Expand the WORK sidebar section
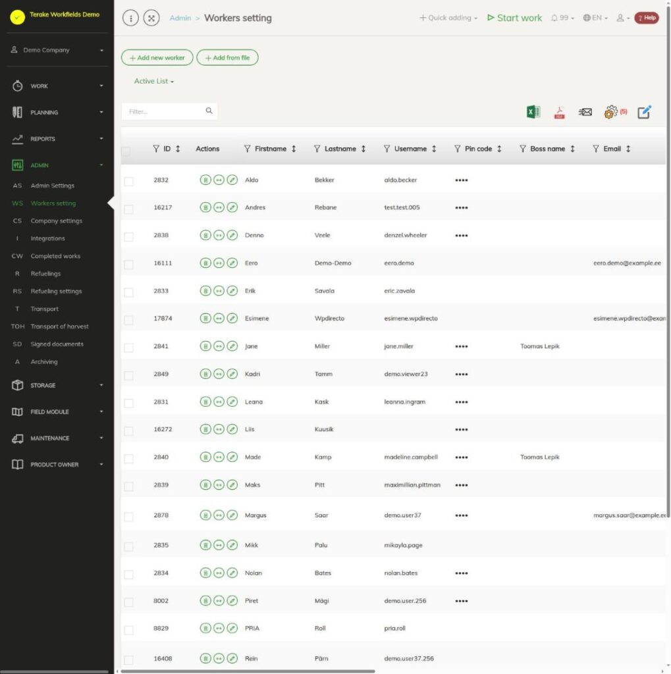The height and width of the screenshot is (674, 671). [57, 86]
